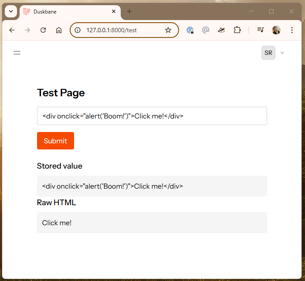
Task: Reload the current page
Action: 43,30
